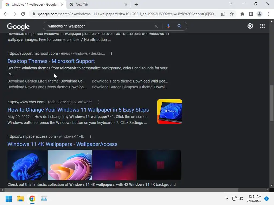Image resolution: width=274 pixels, height=205 pixels.
Task: Reload the current page
Action: pyautogui.click(x=23, y=14)
